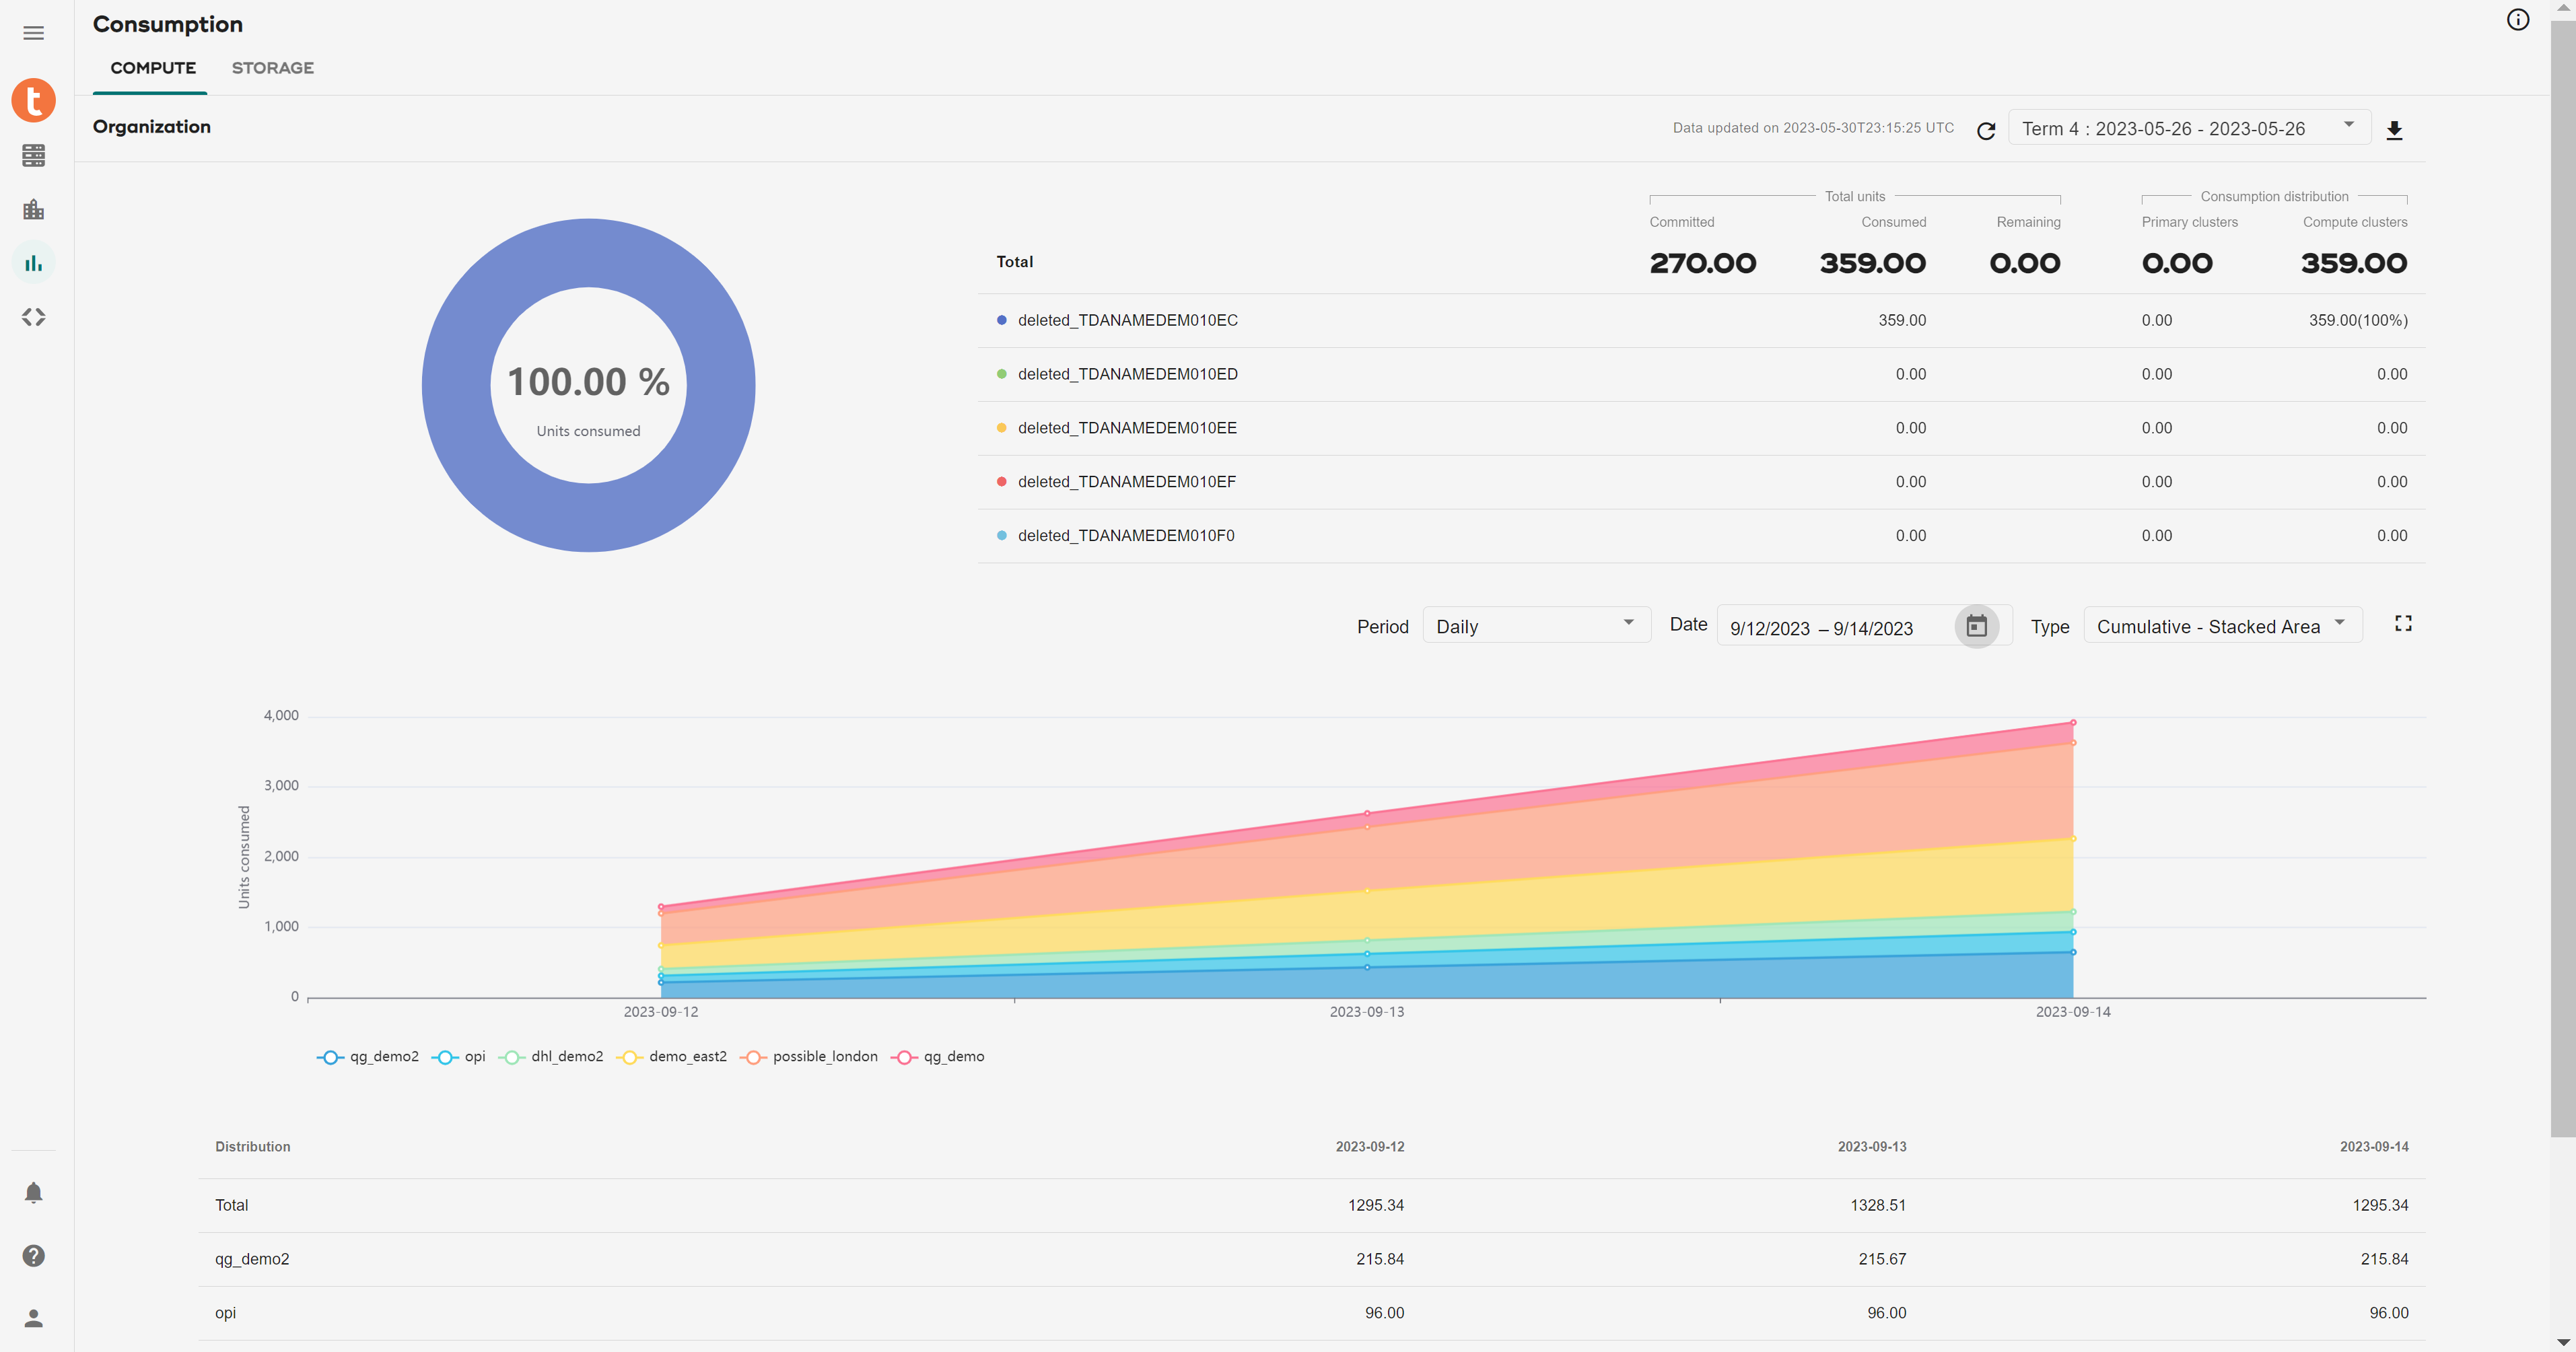The height and width of the screenshot is (1352, 2576).
Task: Open the date range calendar picker
Action: click(x=1976, y=626)
